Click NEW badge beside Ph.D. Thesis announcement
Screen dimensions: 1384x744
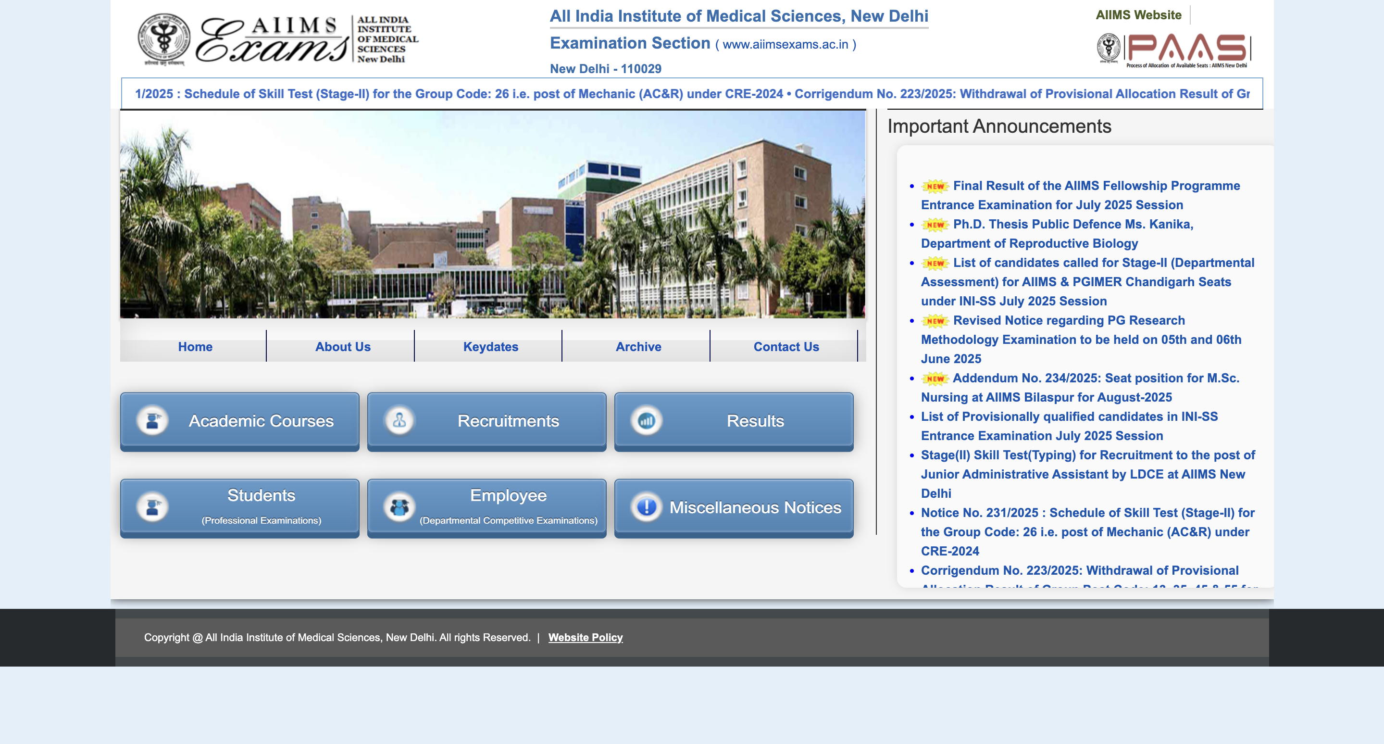click(935, 225)
